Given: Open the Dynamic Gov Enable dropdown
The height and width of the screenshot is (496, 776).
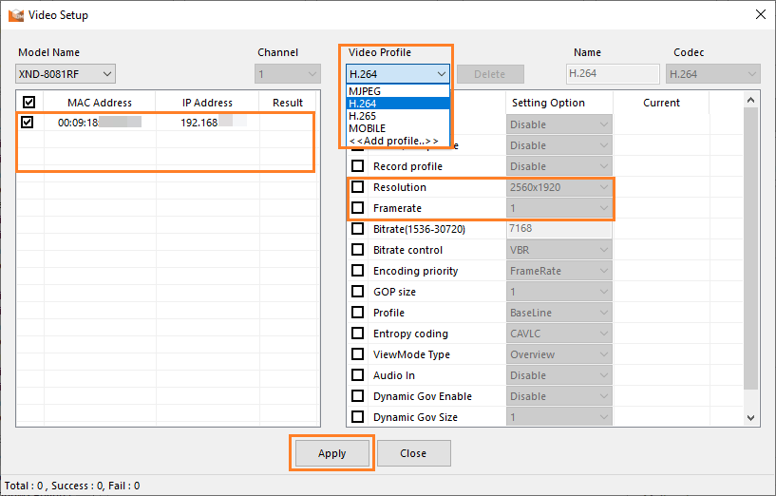Looking at the screenshot, I should [559, 396].
